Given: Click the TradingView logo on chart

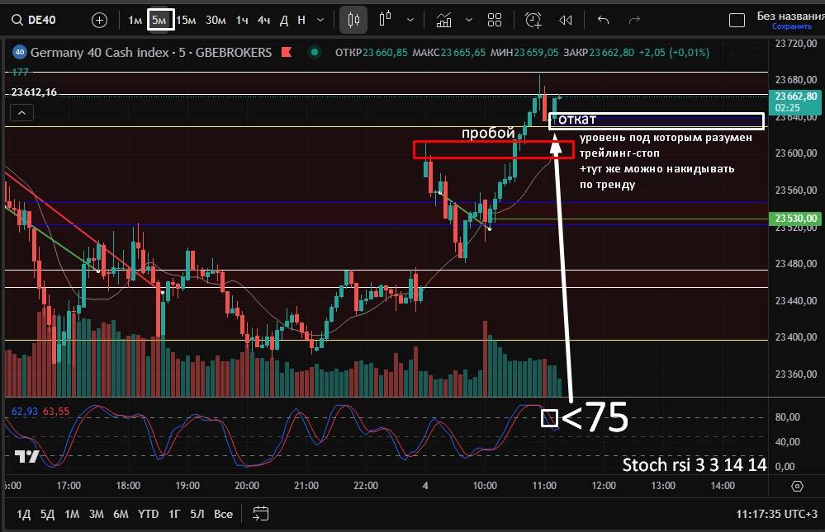Looking at the screenshot, I should [x=26, y=457].
